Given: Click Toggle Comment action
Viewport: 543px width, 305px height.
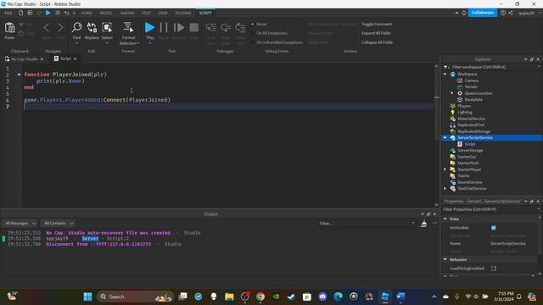Looking at the screenshot, I should point(377,24).
